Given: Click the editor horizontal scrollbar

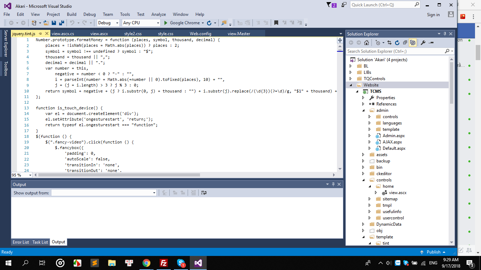Looking at the screenshot, I should pyautogui.click(x=119, y=175).
